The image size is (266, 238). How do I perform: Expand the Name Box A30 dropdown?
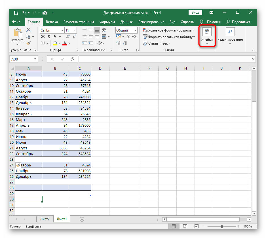point(35,59)
